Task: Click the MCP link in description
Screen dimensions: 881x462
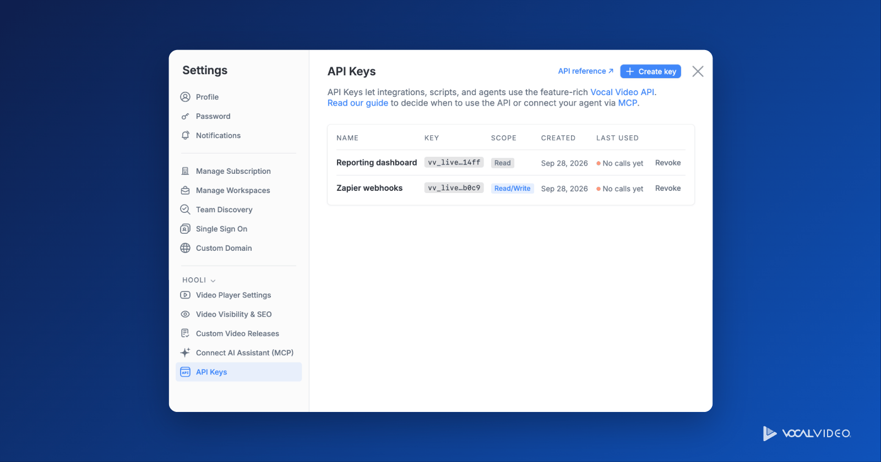Action: click(x=628, y=103)
